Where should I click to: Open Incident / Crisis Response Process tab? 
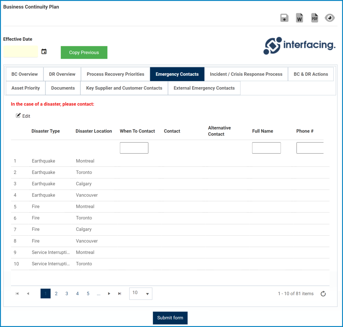[246, 74]
